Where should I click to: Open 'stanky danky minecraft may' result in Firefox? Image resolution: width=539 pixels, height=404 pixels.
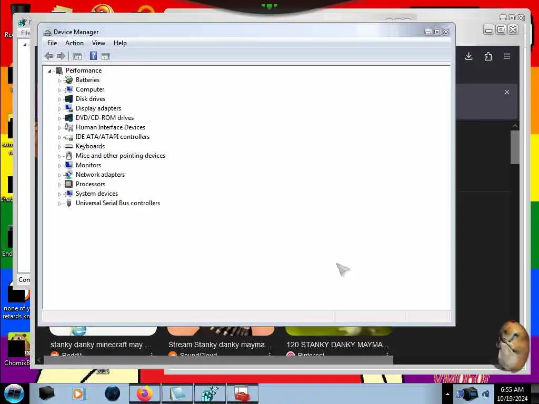click(x=101, y=345)
